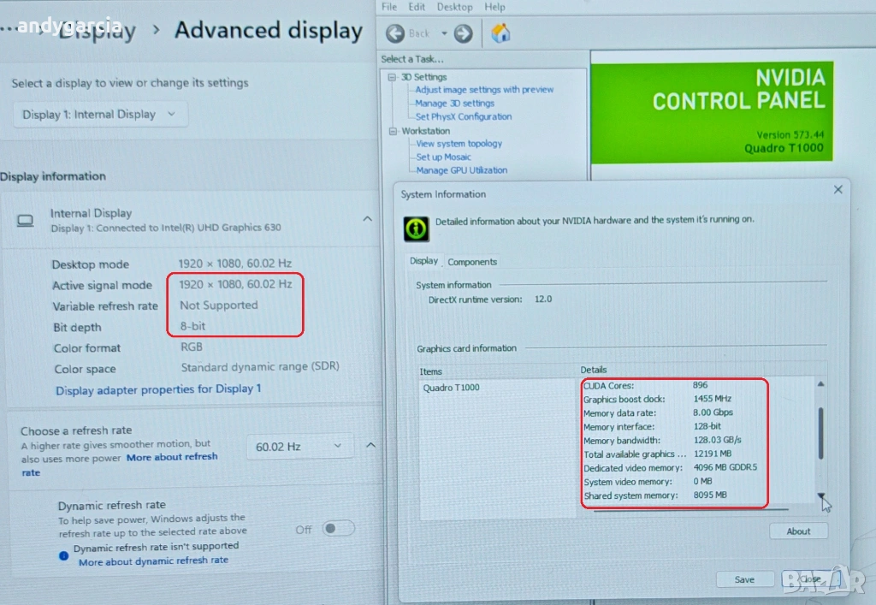
Task: Click the Save button in System Information
Action: (744, 579)
